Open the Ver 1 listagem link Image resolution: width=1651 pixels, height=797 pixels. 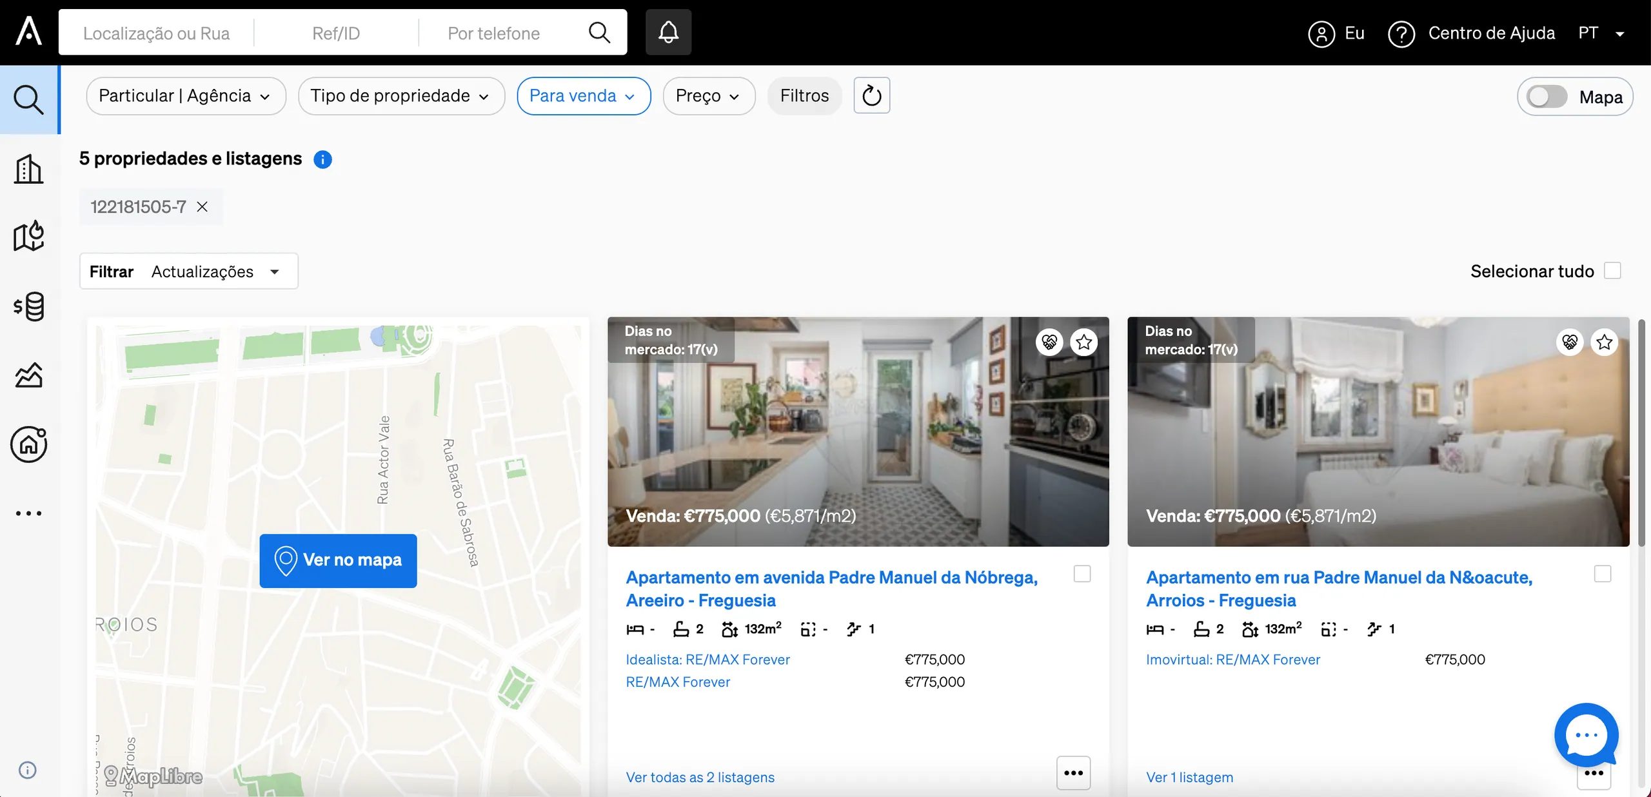click(1189, 777)
